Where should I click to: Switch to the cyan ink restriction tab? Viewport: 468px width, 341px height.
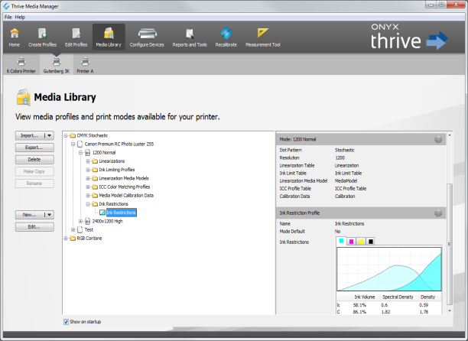341,241
